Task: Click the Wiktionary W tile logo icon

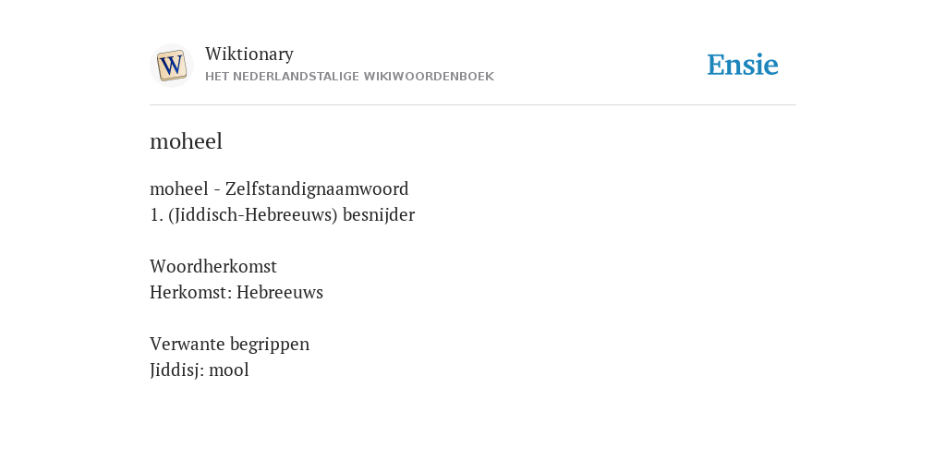Action: [171, 66]
